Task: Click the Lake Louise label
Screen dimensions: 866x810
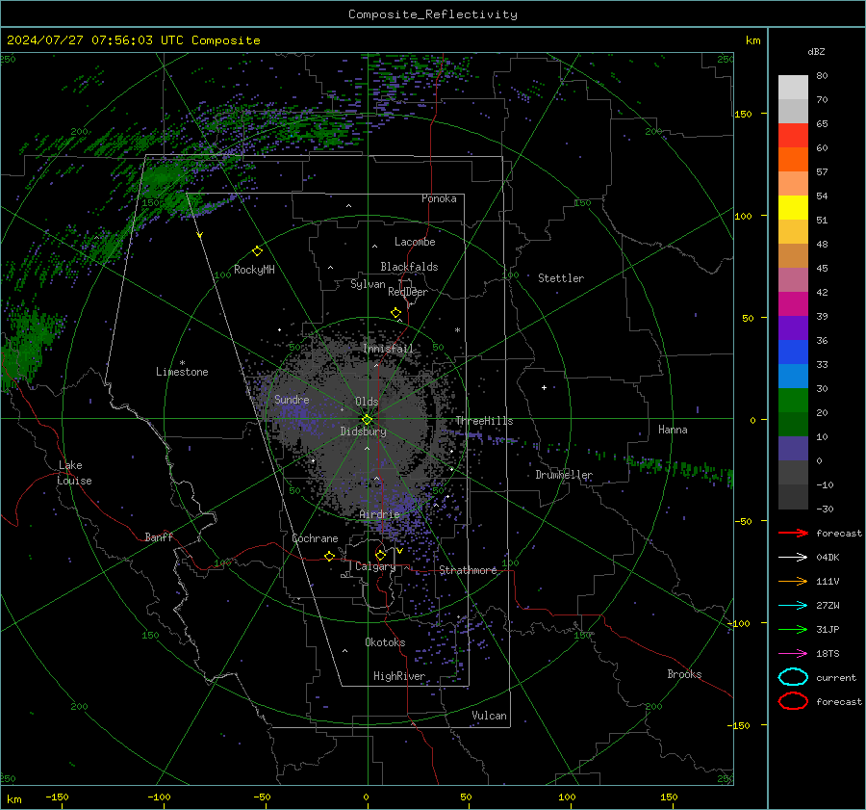Action: pyautogui.click(x=74, y=473)
